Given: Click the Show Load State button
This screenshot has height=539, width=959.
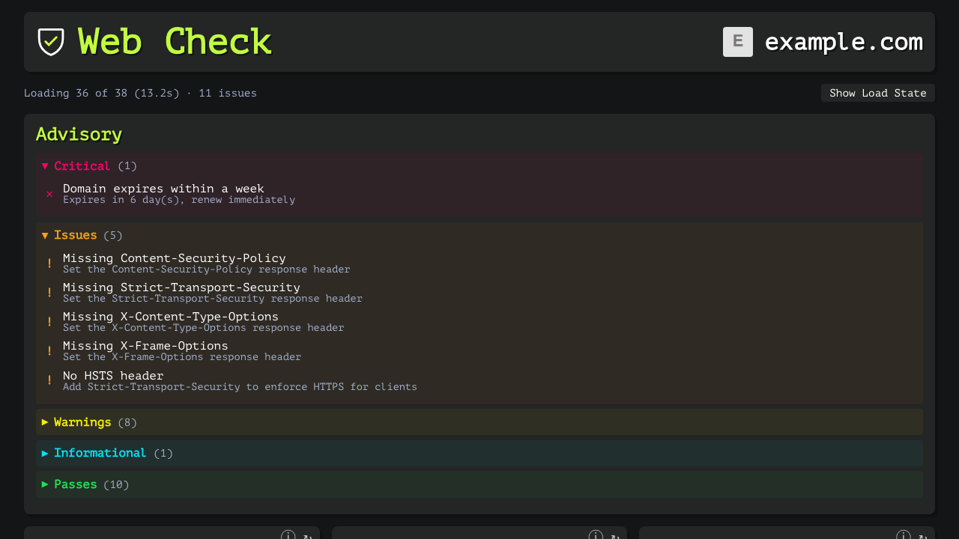Looking at the screenshot, I should point(878,93).
